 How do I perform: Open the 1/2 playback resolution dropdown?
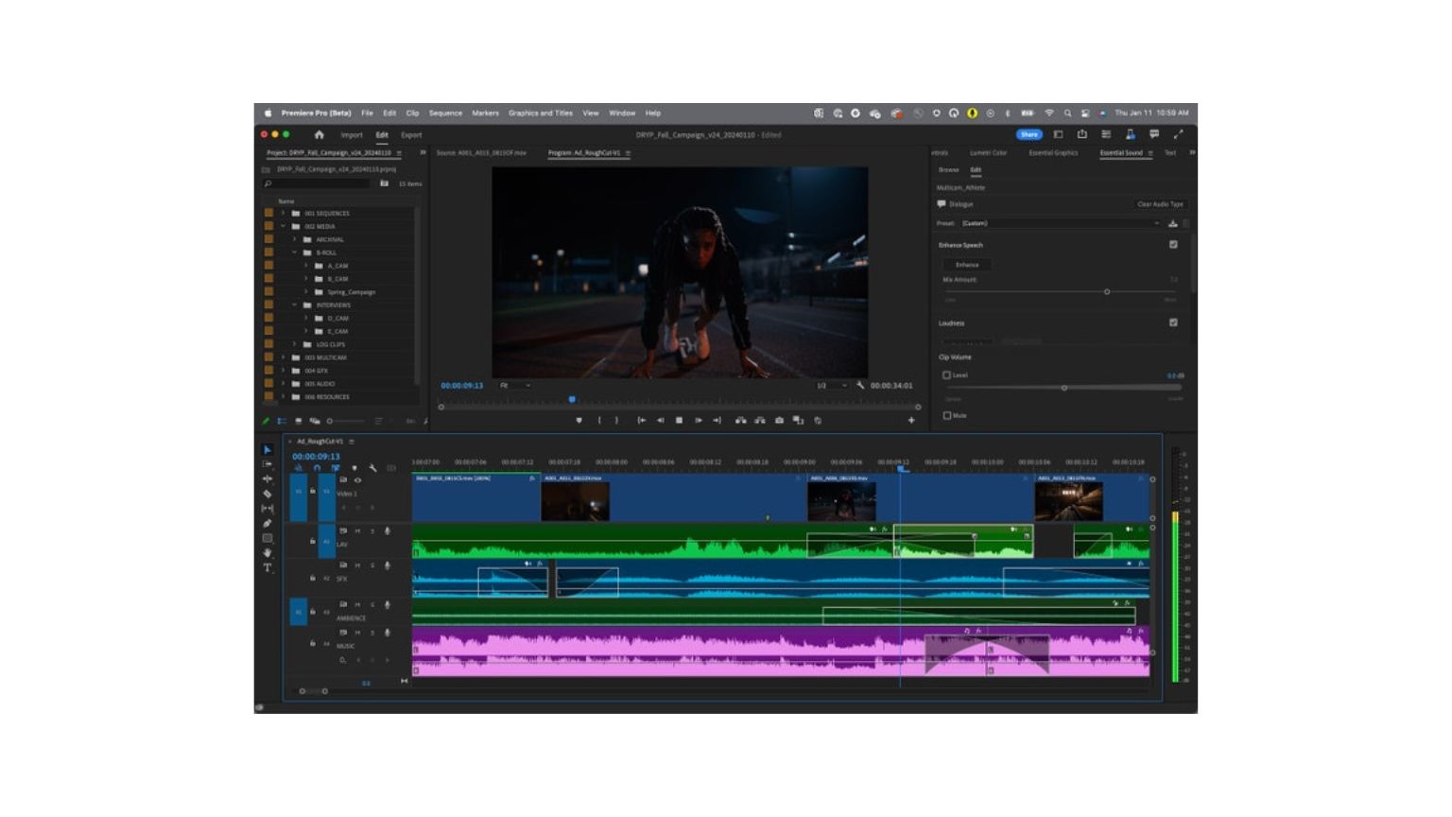click(832, 385)
